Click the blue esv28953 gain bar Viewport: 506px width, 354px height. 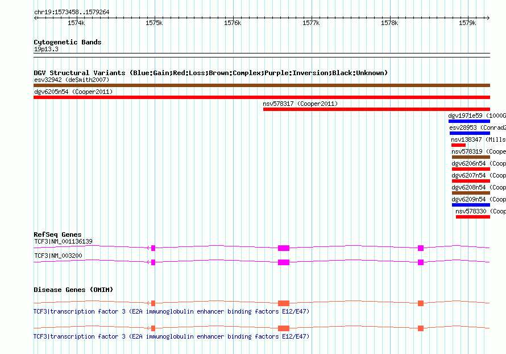point(470,133)
